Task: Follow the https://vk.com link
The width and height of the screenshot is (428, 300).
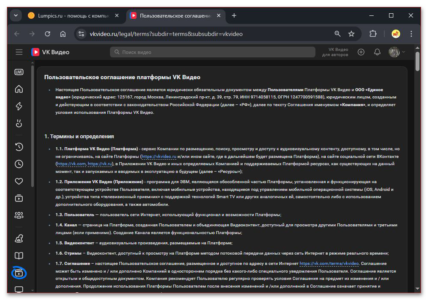Action: point(71,164)
